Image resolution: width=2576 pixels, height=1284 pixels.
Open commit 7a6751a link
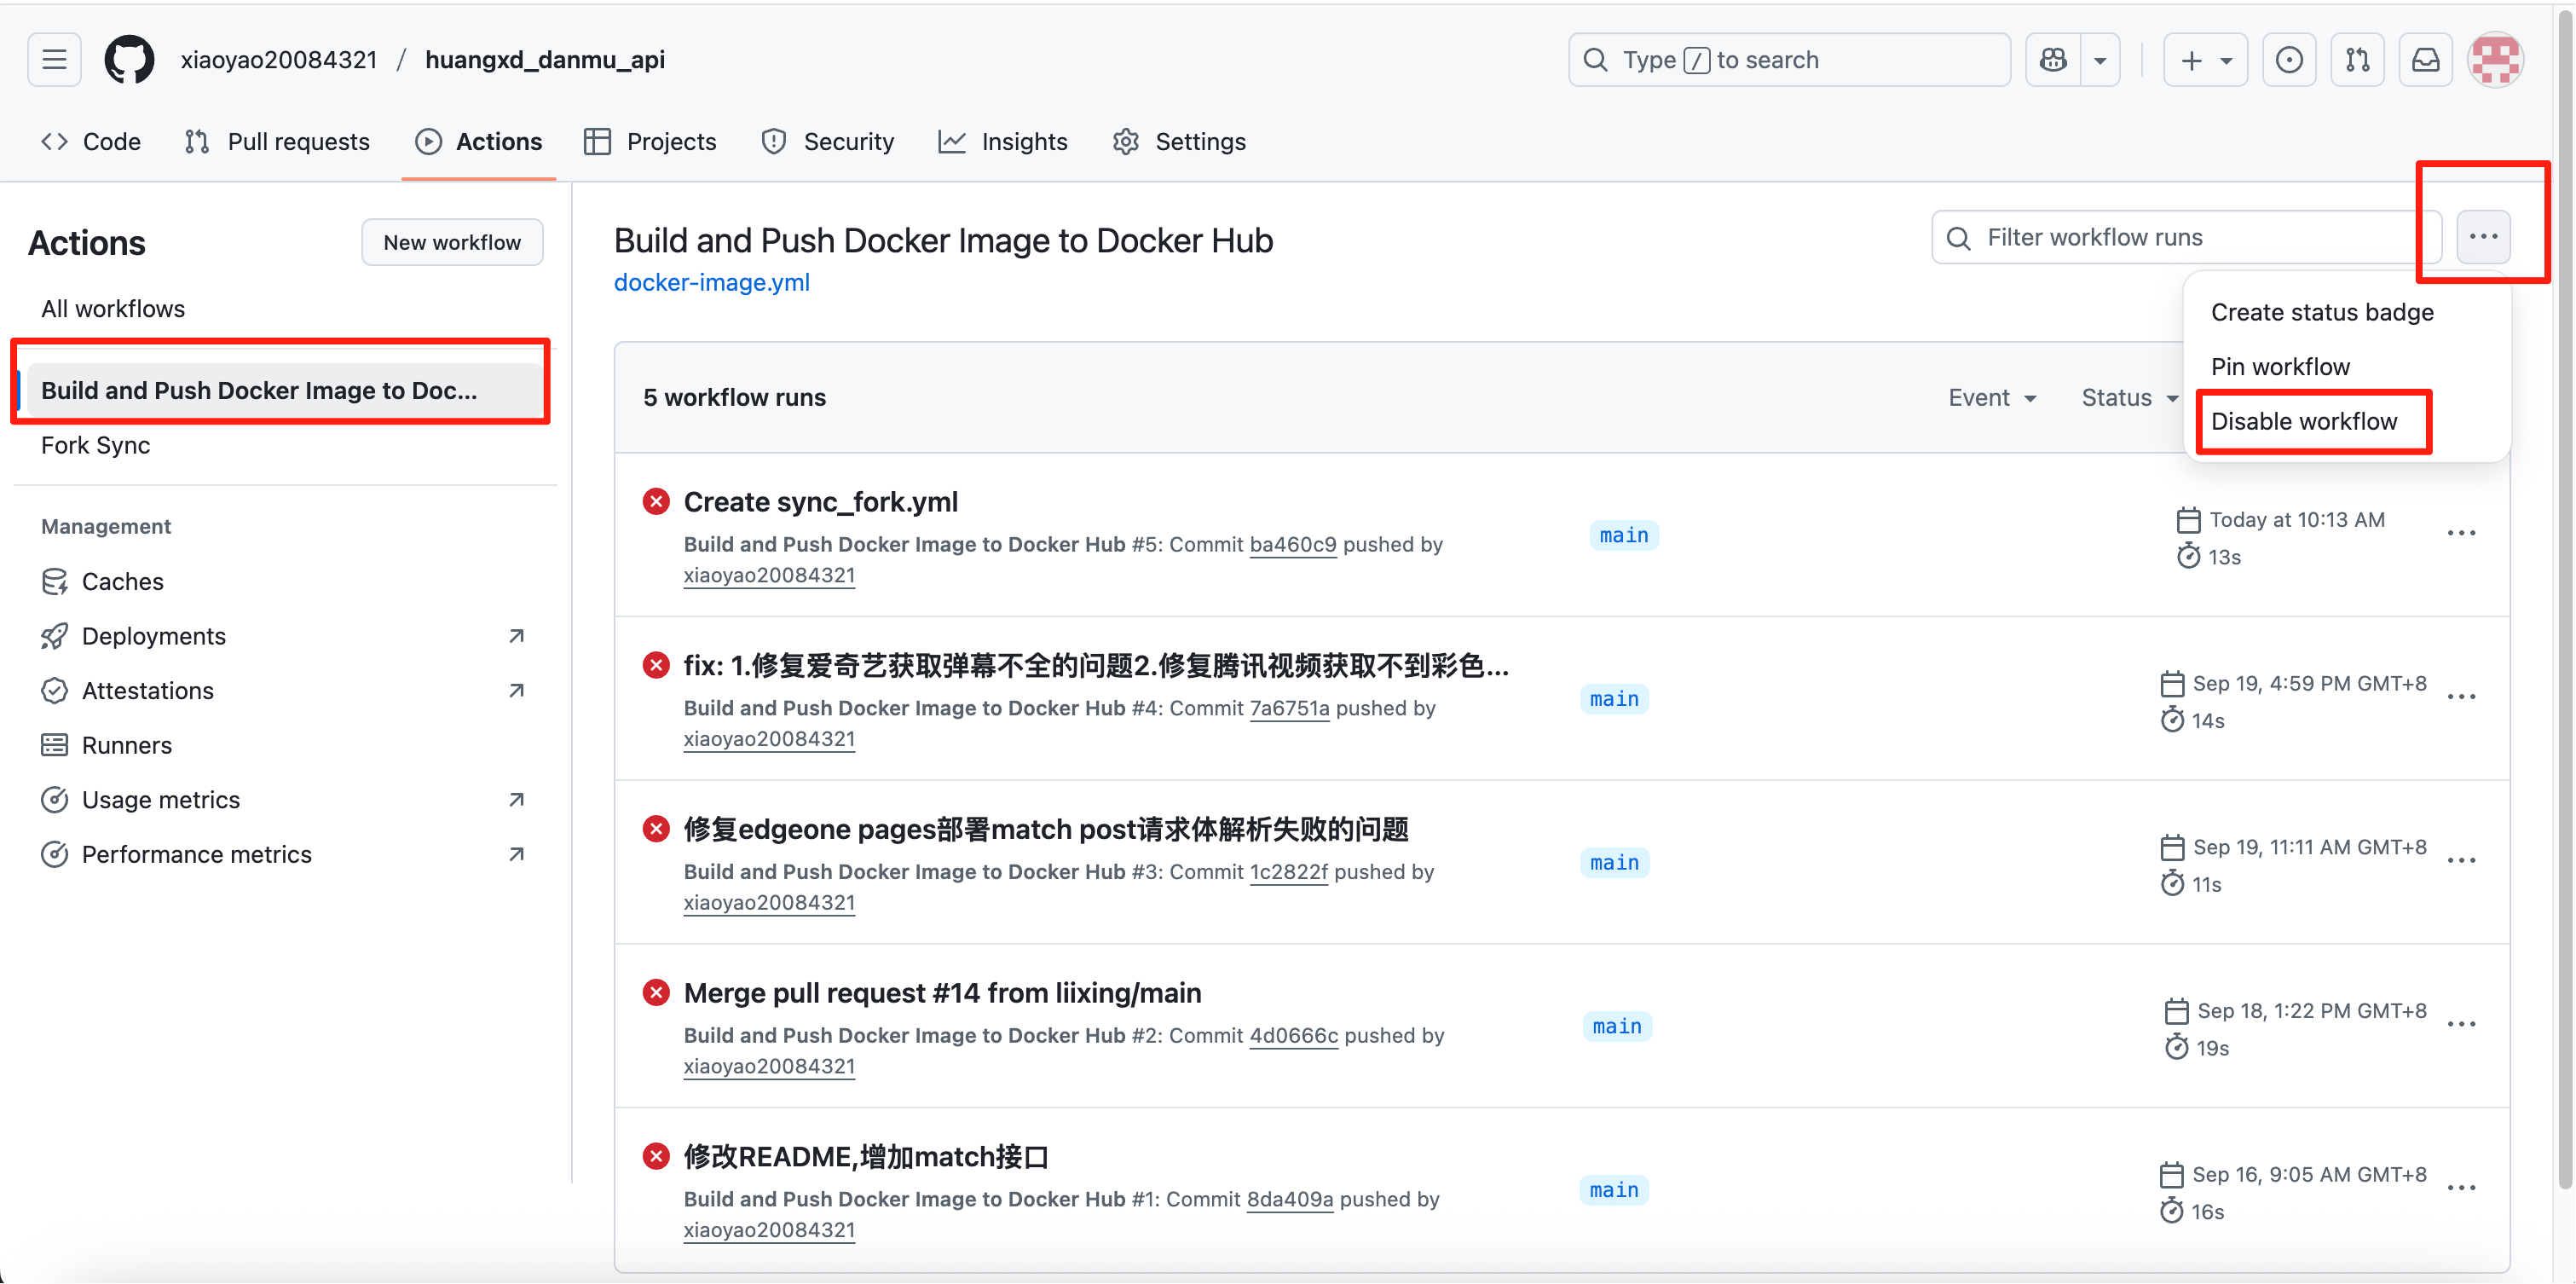(x=1290, y=708)
